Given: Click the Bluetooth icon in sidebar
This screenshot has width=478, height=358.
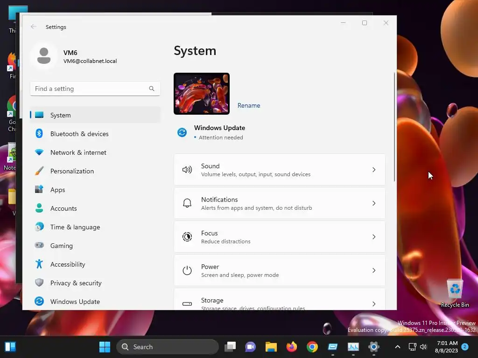Looking at the screenshot, I should coord(39,133).
